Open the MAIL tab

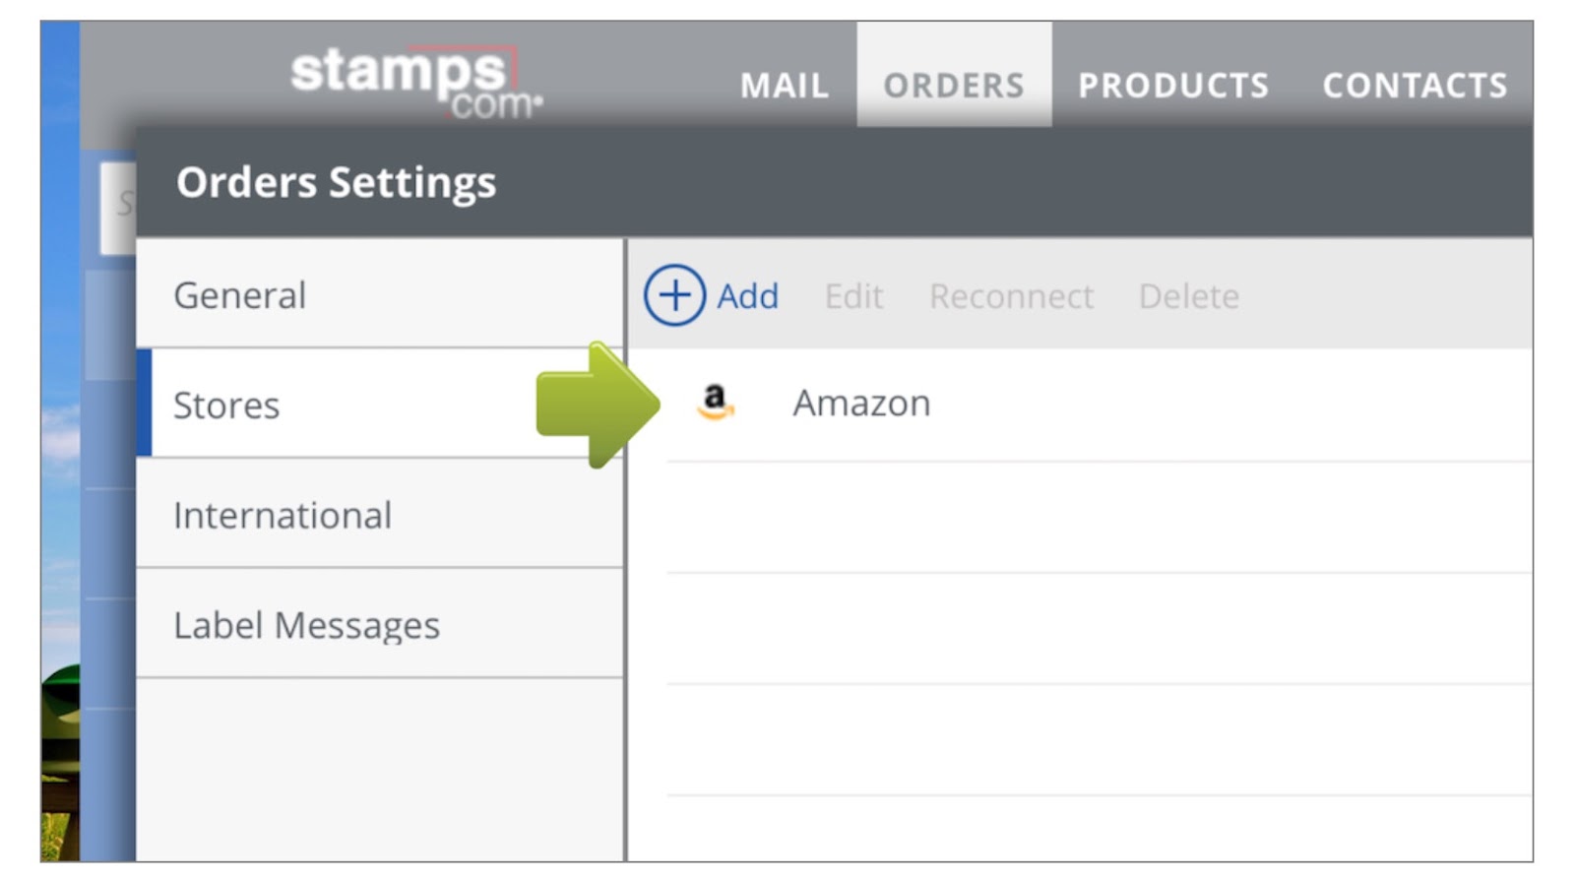(784, 86)
